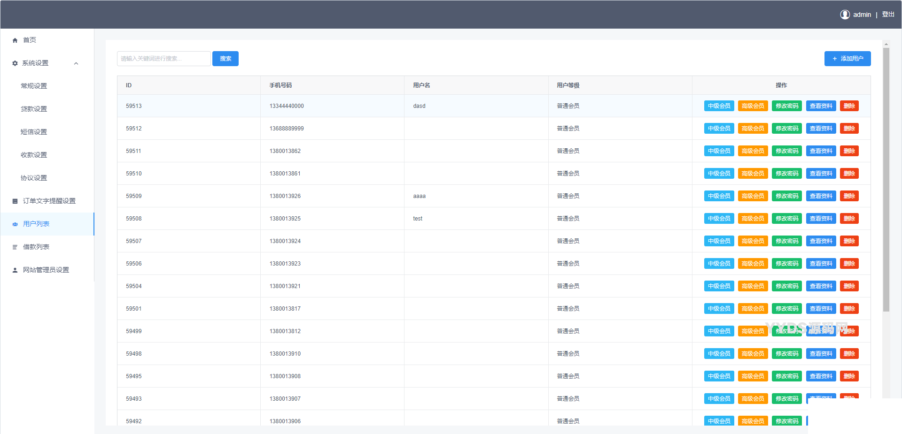Delete user 59513 with 删除 button
The height and width of the screenshot is (434, 902).
click(x=849, y=106)
